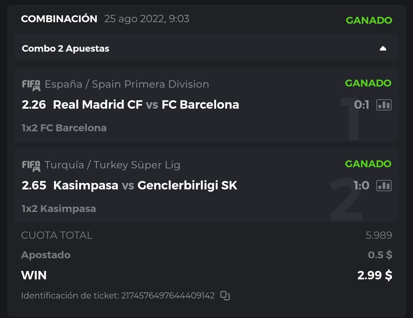Click the 2.99 $ win amount
413x318 pixels.
[374, 275]
